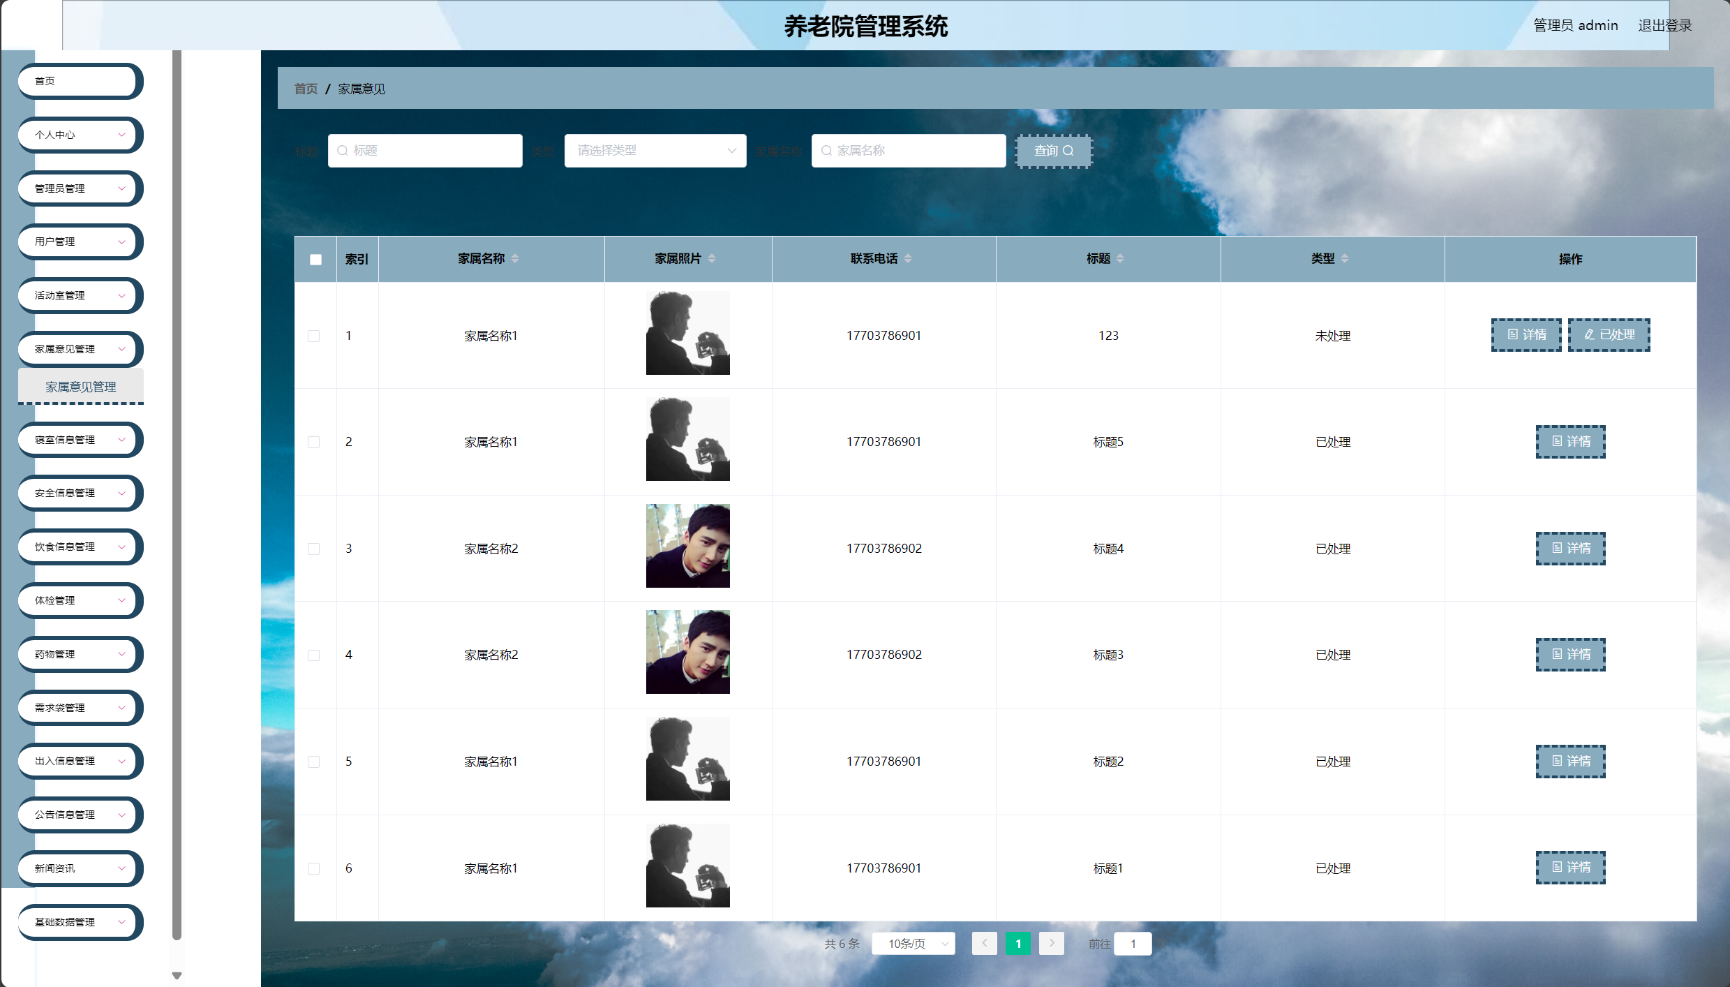Check the checkbox for row 1
Viewport: 1730px width, 987px height.
[x=314, y=336]
